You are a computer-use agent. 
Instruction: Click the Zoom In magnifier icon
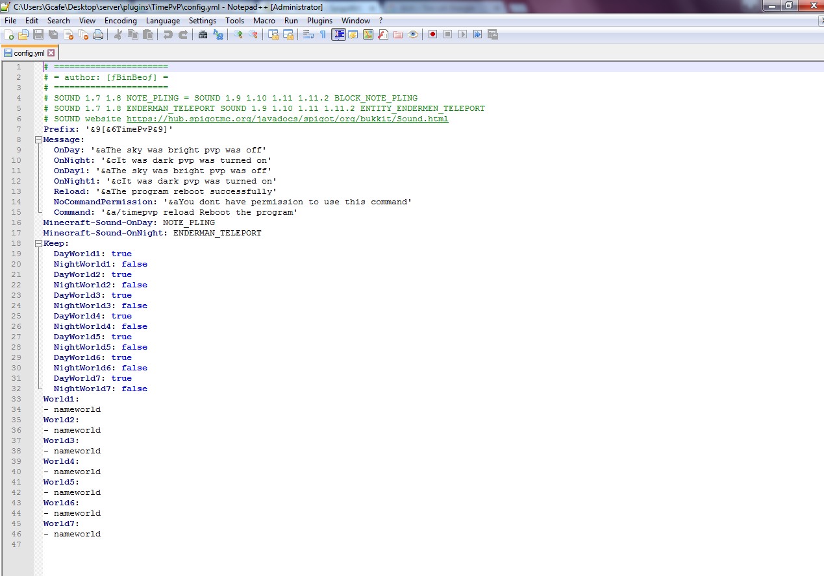238,34
